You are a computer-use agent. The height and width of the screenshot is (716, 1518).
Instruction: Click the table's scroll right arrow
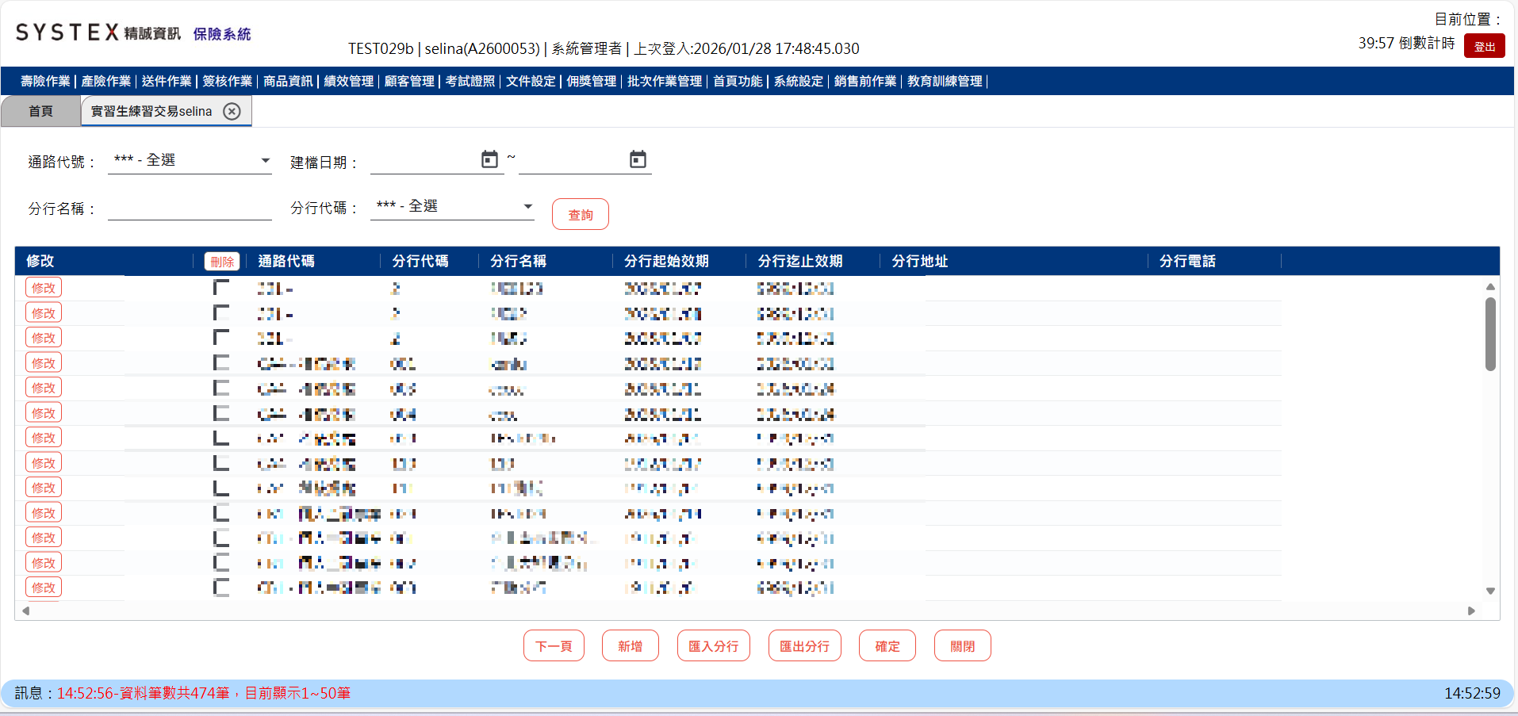pyautogui.click(x=1471, y=611)
